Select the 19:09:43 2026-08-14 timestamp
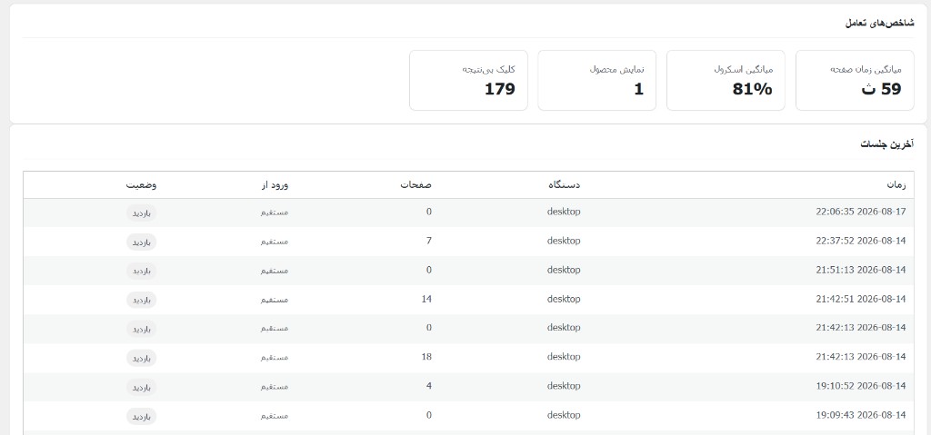This screenshot has height=435, width=931. click(861, 415)
